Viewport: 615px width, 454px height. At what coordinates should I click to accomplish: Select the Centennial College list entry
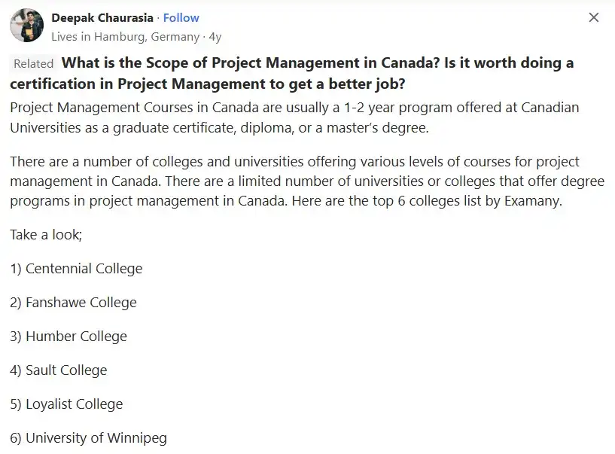click(76, 268)
